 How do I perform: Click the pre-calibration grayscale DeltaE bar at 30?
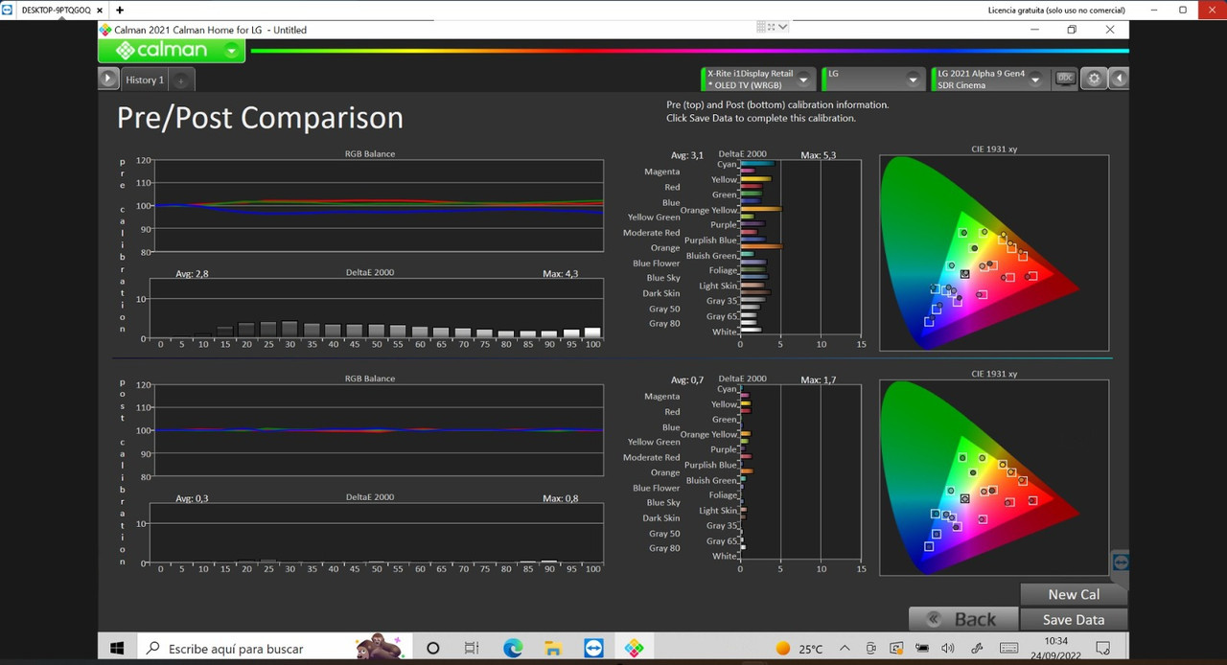coord(289,329)
